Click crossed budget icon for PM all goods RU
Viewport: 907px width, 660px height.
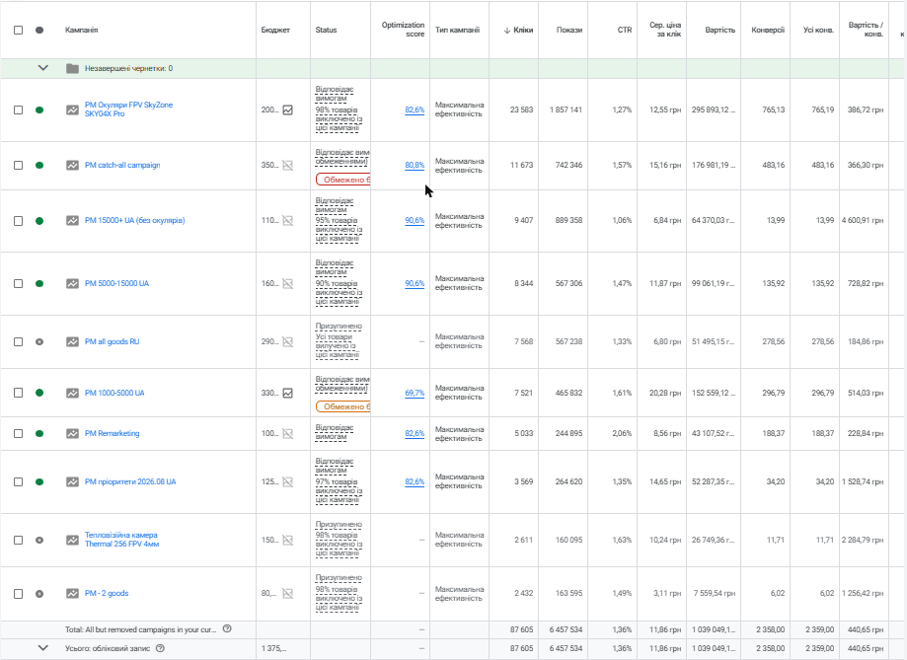coord(287,342)
